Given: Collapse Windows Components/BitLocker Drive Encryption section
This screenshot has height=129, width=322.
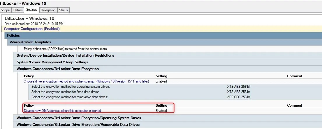Looking at the screenshot, I should click(x=168, y=69).
